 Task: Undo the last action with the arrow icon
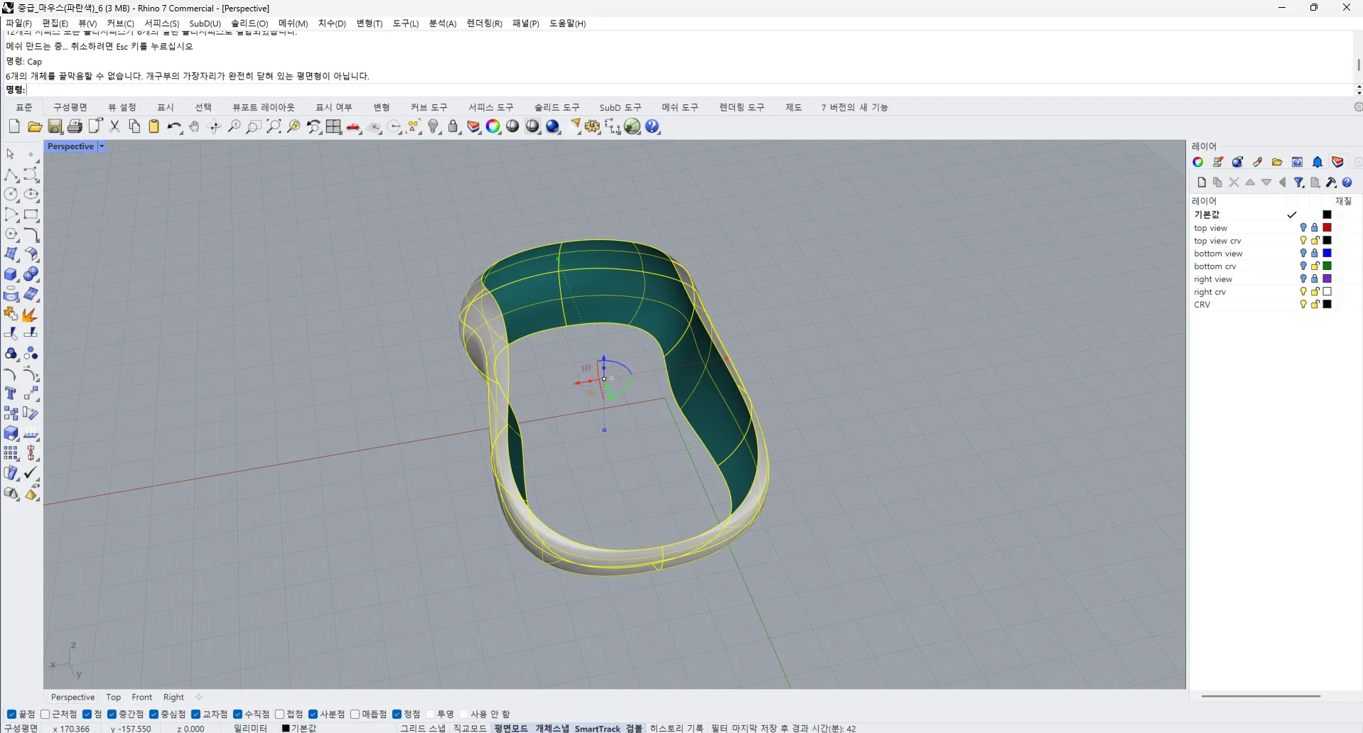coord(174,126)
